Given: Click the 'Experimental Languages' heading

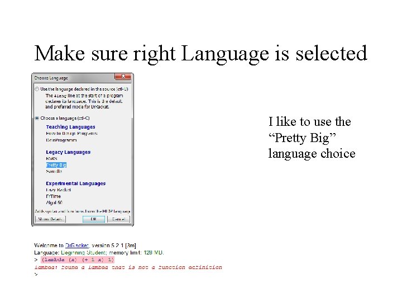Looking at the screenshot, I should click(x=75, y=183).
